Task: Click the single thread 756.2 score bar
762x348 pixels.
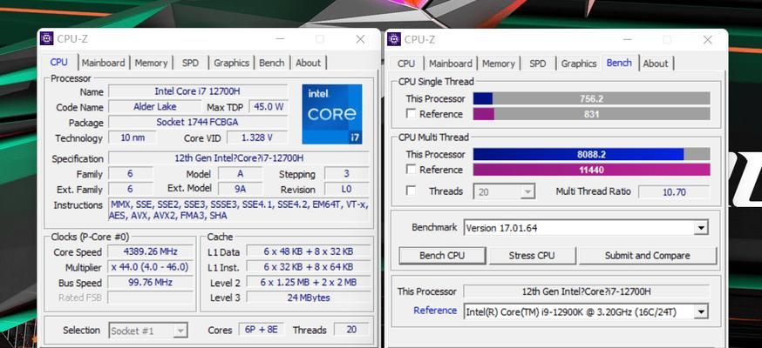Action: coord(591,98)
